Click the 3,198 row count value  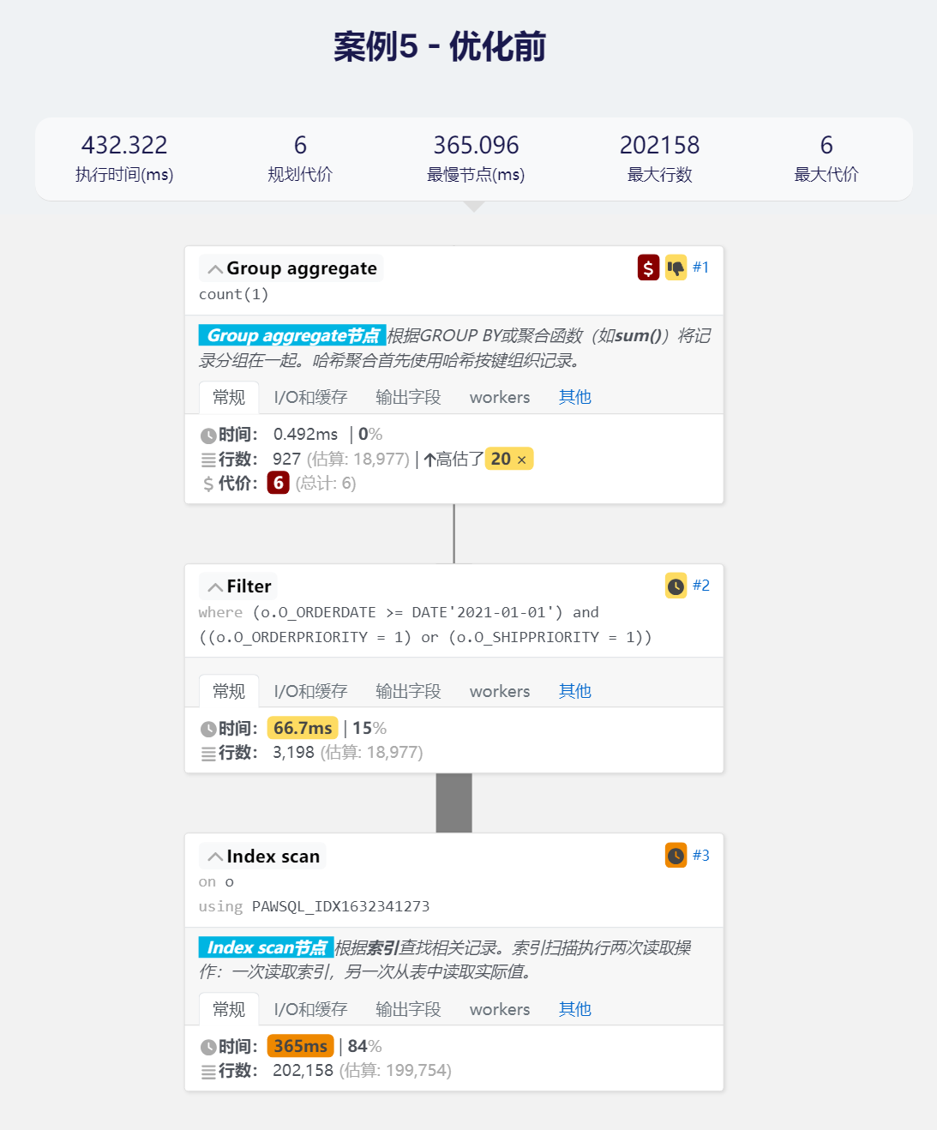pyautogui.click(x=293, y=753)
